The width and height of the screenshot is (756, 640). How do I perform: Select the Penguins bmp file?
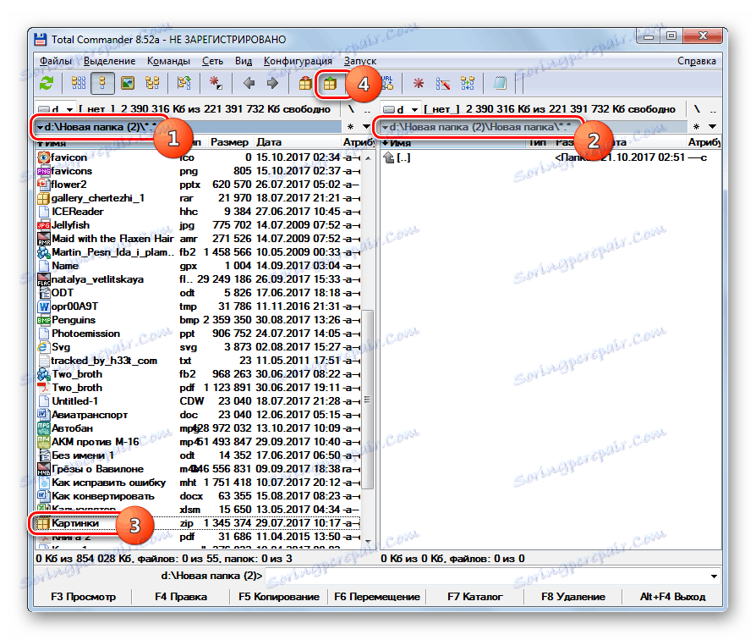coord(198,319)
